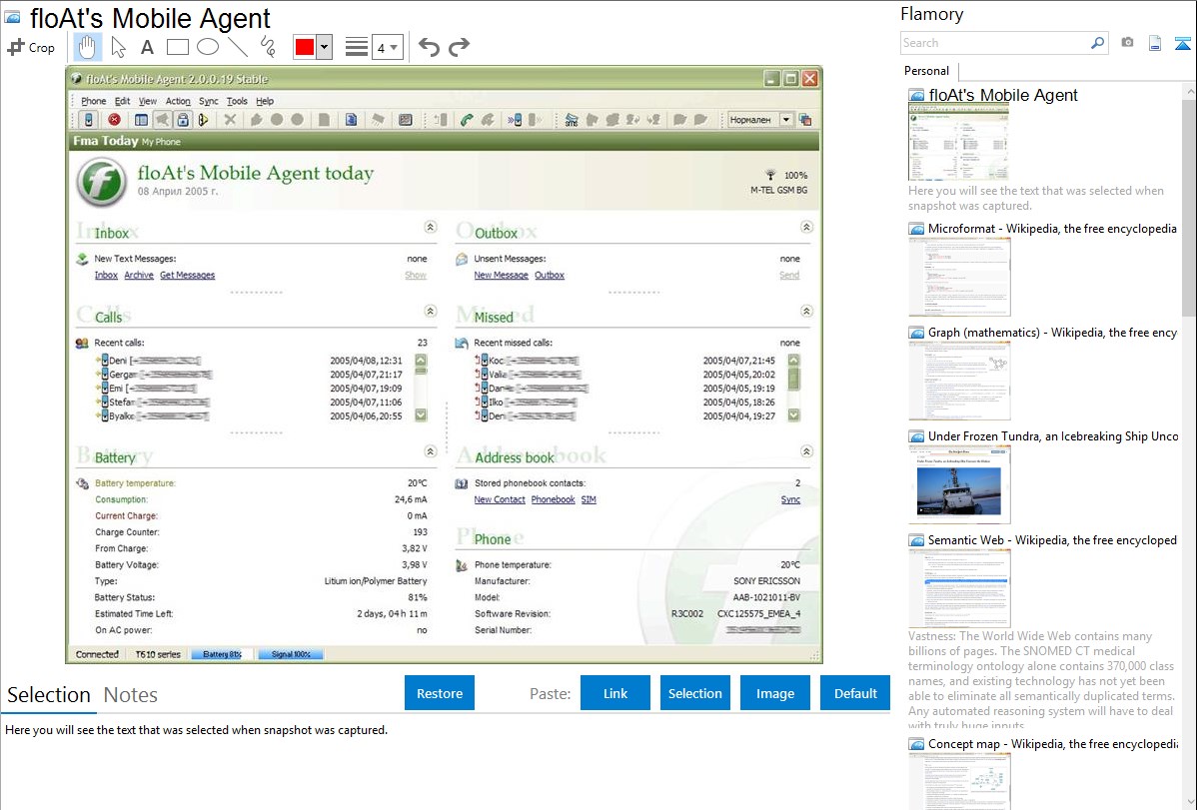Screen dimensions: 1197x810
Task: Open the Phonebook link
Action: (x=553, y=500)
